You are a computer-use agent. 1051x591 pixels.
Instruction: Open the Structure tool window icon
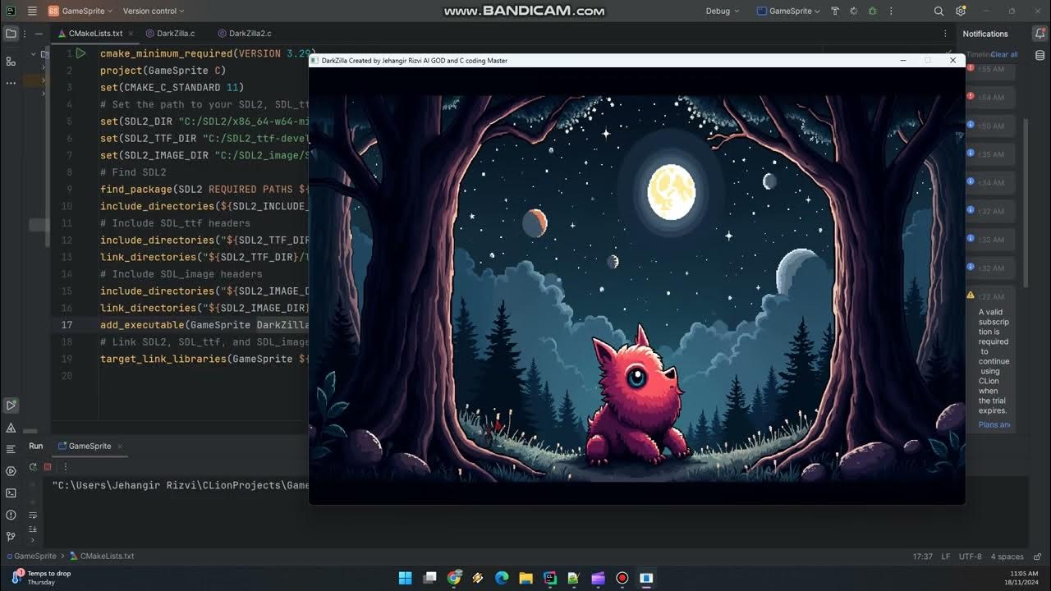(x=11, y=62)
